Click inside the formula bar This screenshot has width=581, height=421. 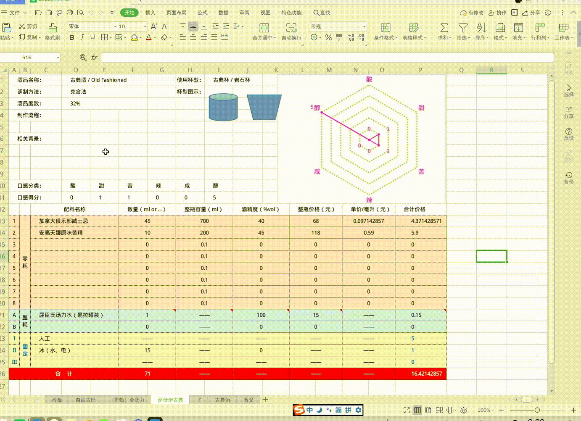coord(252,57)
